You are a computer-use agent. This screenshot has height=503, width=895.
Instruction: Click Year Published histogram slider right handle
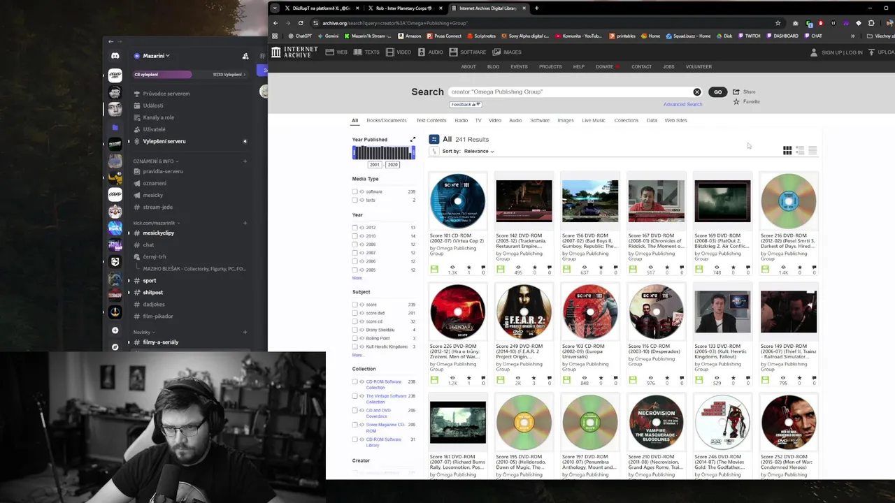tap(413, 153)
